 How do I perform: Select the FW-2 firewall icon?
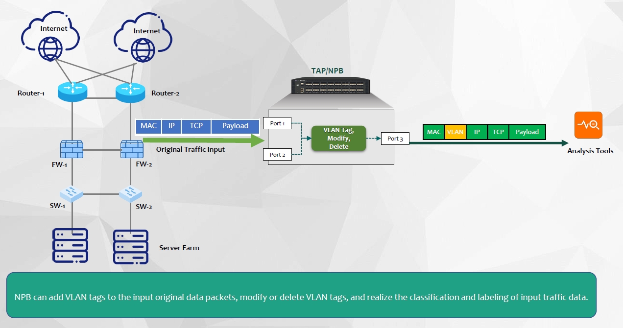pos(130,149)
